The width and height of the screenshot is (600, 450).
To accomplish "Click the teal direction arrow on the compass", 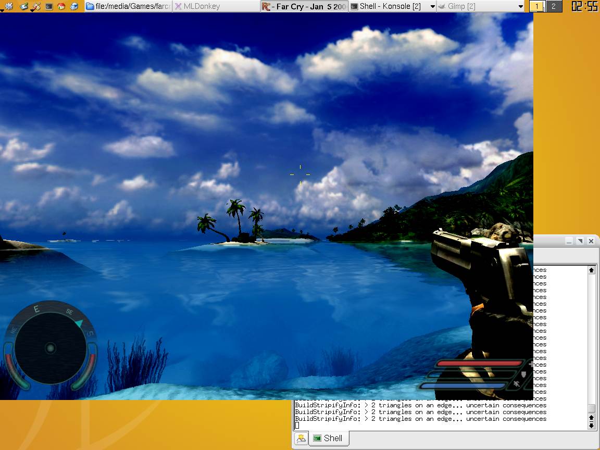I will tap(79, 323).
